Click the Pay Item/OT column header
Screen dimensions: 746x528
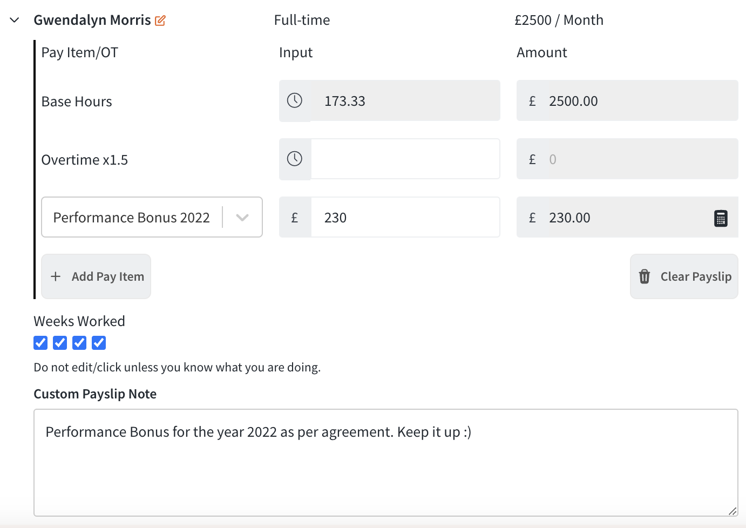pos(80,53)
